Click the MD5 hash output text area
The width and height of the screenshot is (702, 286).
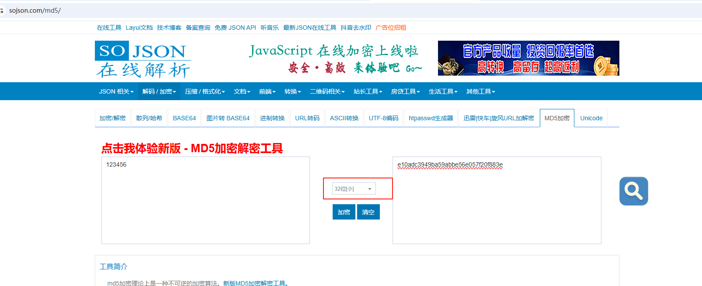497,200
